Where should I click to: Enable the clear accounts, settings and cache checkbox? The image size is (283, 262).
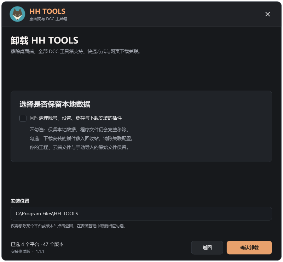click(23, 118)
